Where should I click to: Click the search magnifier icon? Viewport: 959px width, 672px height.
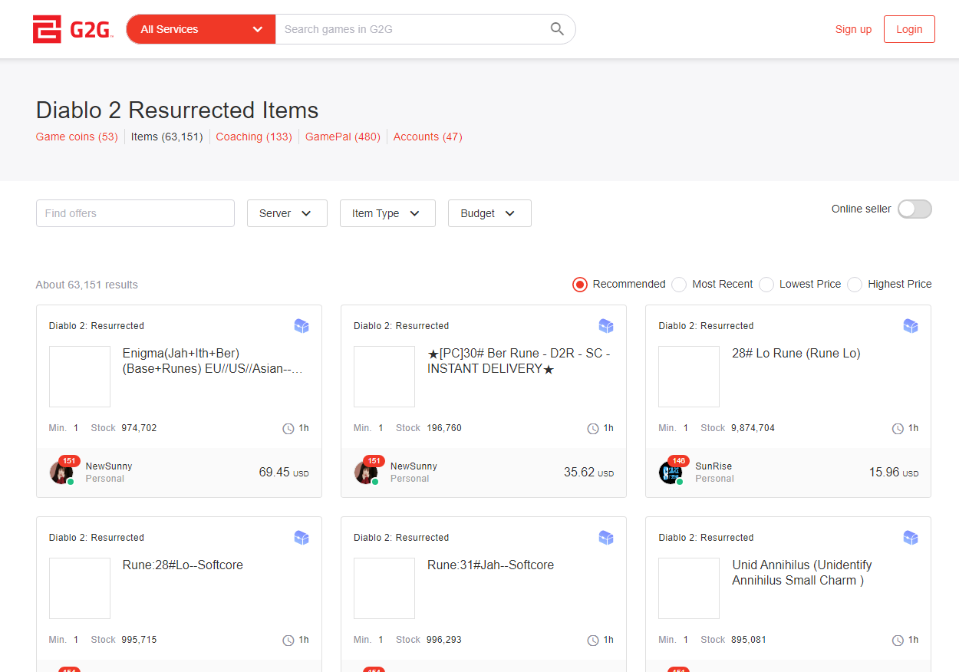pyautogui.click(x=557, y=29)
